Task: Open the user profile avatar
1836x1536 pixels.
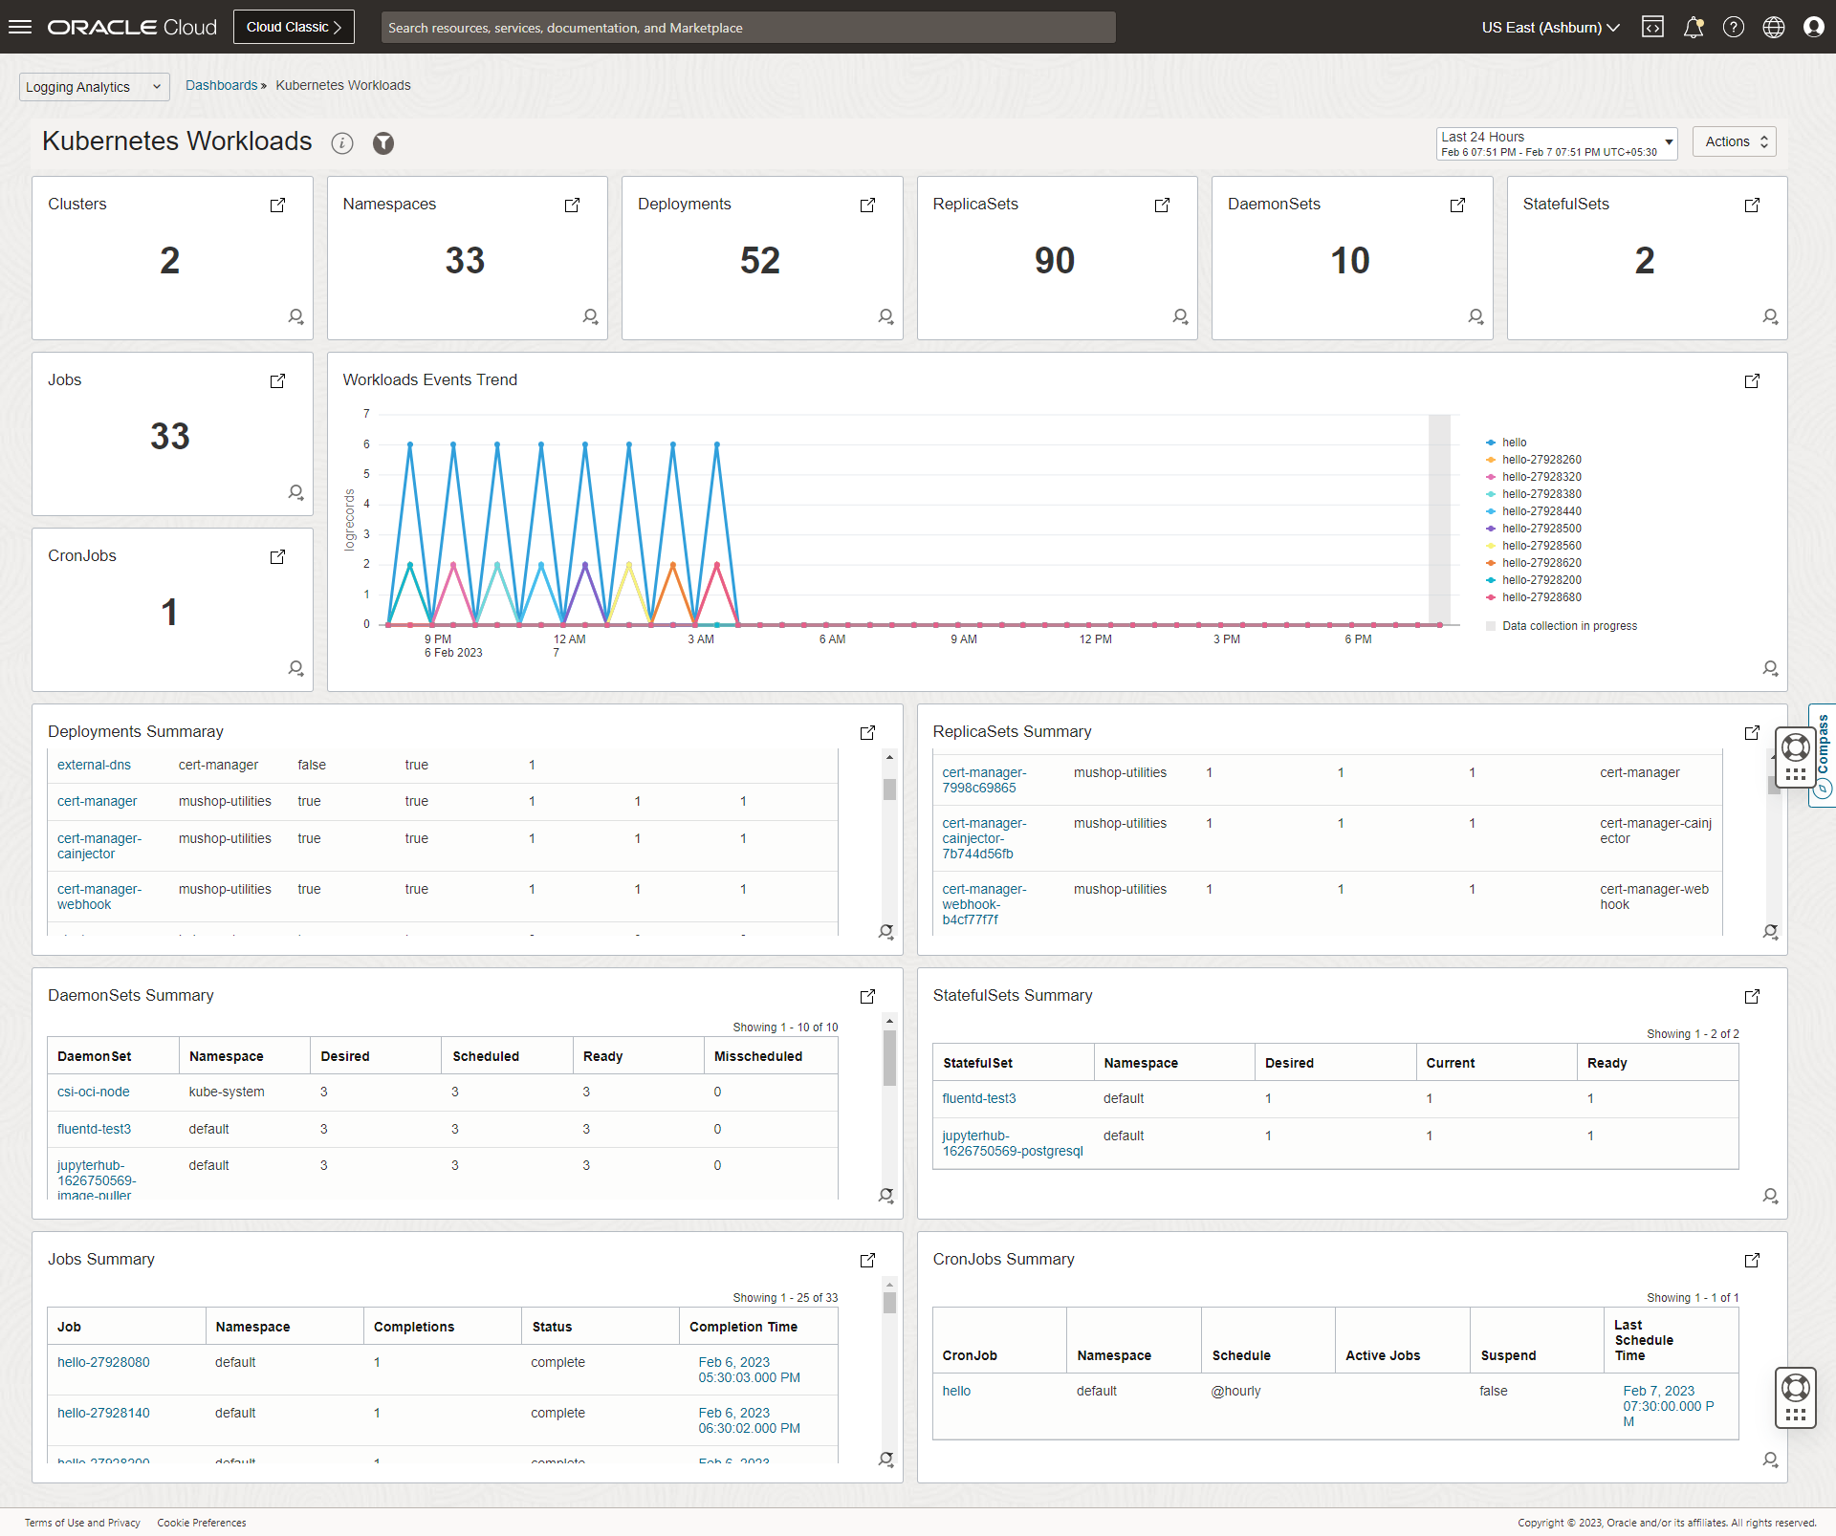Action: (x=1814, y=27)
